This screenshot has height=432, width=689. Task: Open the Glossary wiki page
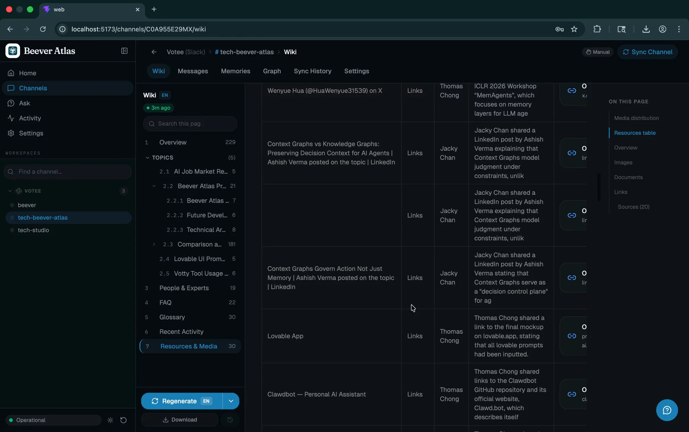(x=190, y=317)
